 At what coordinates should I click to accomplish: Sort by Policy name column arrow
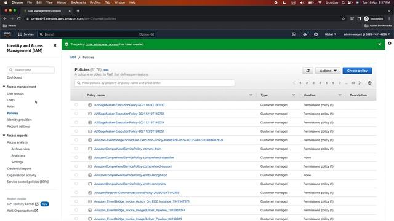click(251, 95)
